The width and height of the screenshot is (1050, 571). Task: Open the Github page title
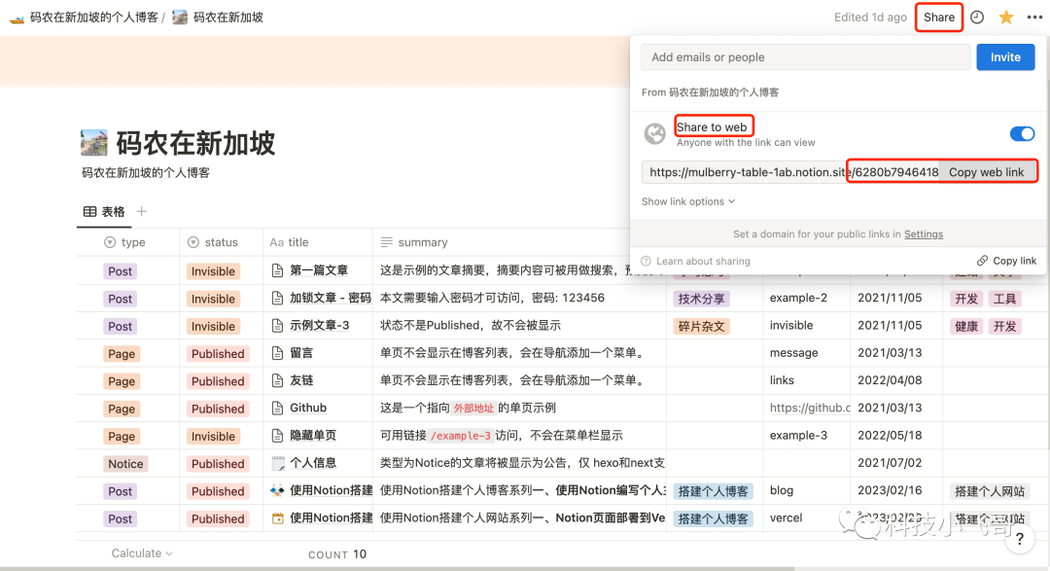click(x=308, y=409)
